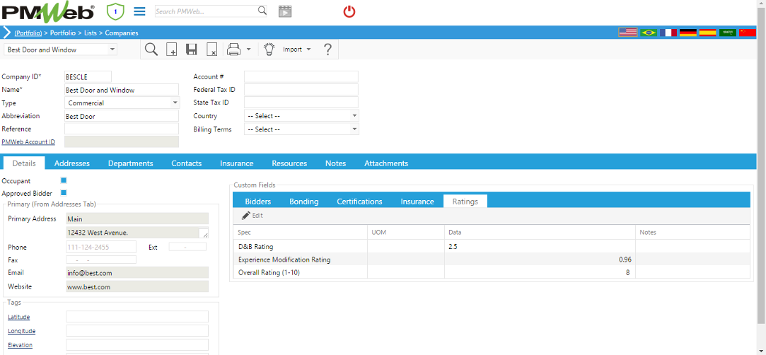Open the Best Door and Window company dropdown

[61, 50]
